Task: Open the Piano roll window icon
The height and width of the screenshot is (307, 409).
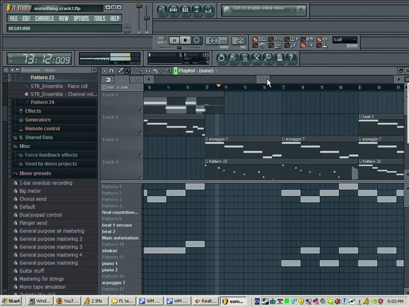Action: tap(185, 10)
